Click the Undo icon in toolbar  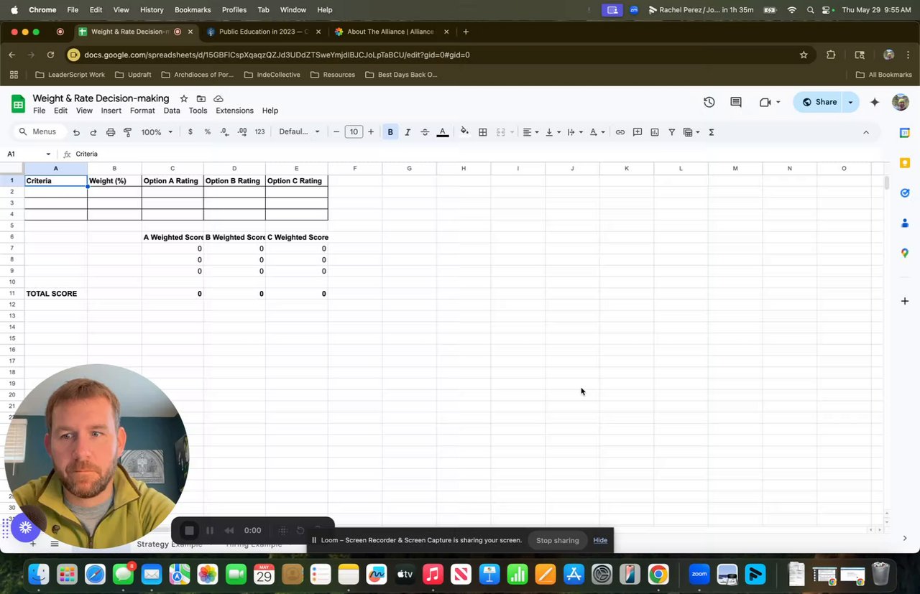click(x=76, y=132)
